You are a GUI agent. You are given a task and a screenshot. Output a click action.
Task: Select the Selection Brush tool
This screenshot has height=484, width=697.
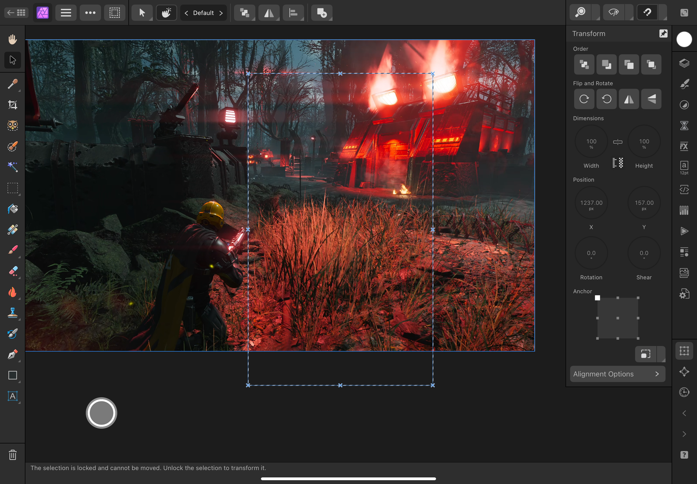point(12,146)
